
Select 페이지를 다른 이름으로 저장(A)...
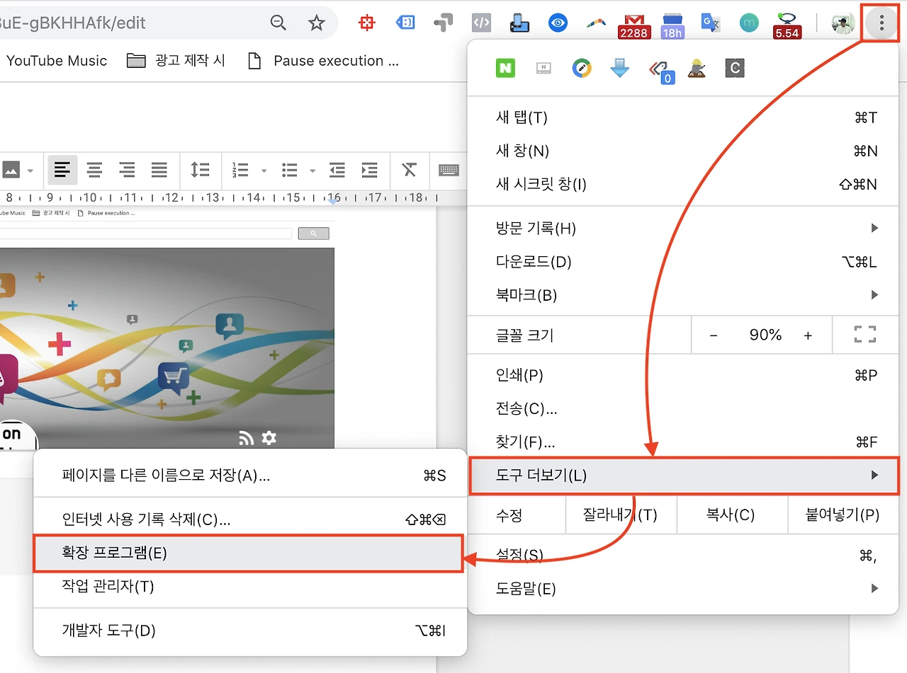click(x=250, y=475)
